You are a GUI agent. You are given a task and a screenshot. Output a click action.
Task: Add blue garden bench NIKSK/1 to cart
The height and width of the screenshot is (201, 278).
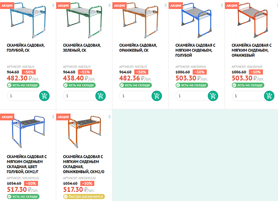click(44, 96)
